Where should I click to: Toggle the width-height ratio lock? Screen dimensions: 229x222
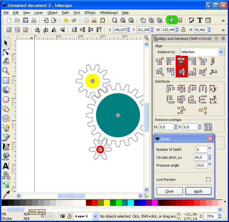point(183,30)
